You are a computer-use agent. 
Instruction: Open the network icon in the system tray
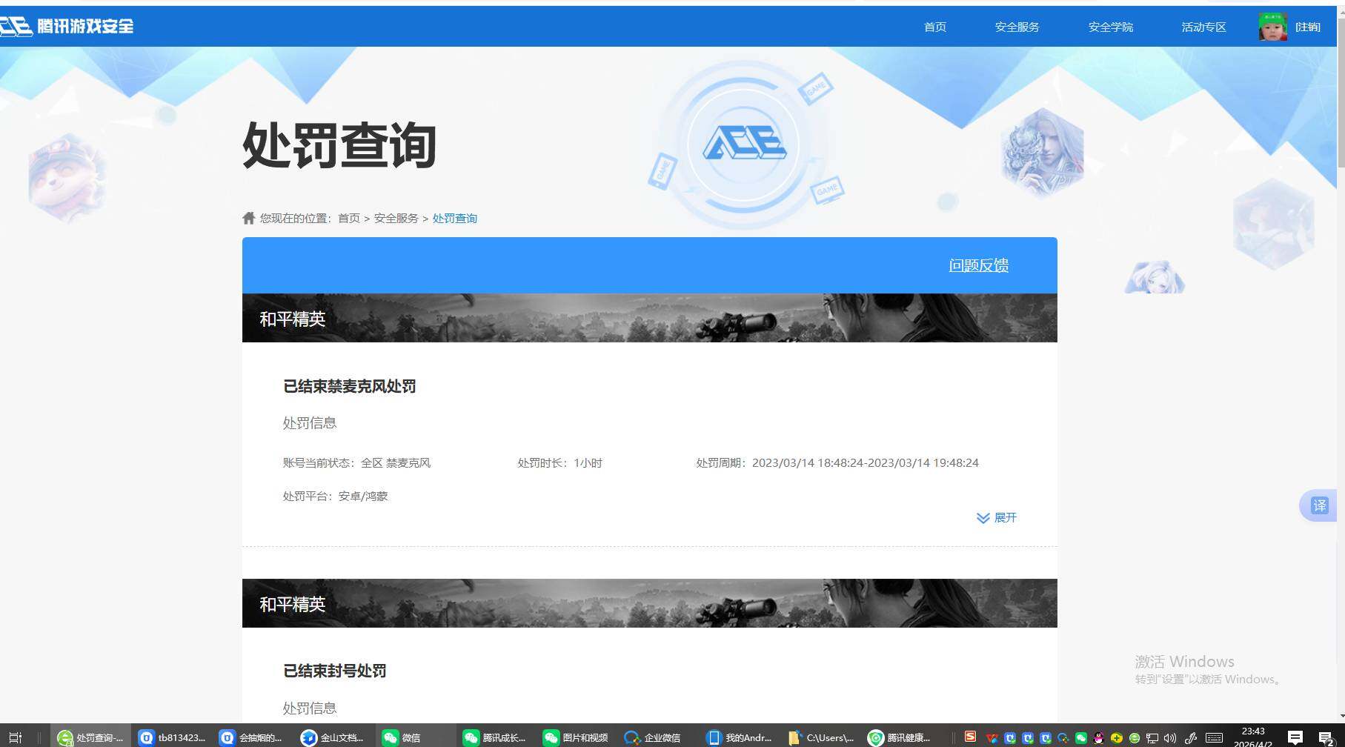point(1151,737)
